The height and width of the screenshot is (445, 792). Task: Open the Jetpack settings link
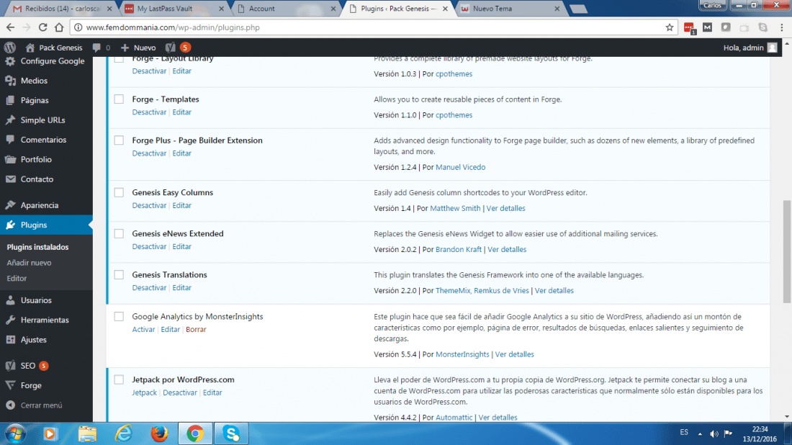pyautogui.click(x=145, y=392)
